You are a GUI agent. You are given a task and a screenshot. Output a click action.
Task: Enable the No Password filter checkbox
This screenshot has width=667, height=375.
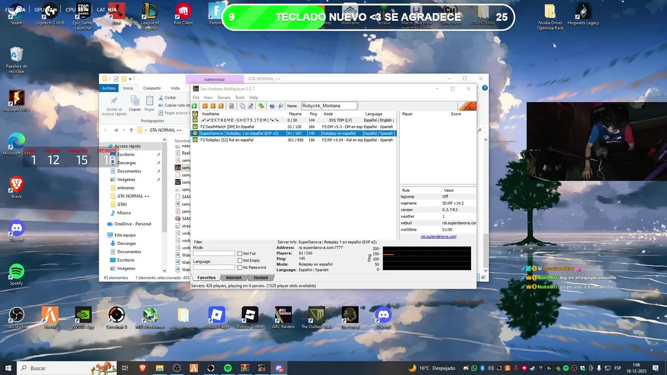[x=240, y=267]
